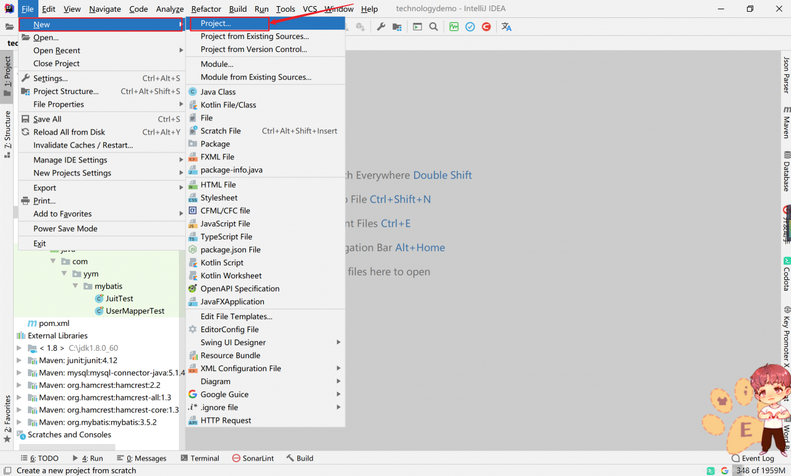Select OpenAPI Specification entry

(x=266, y=288)
